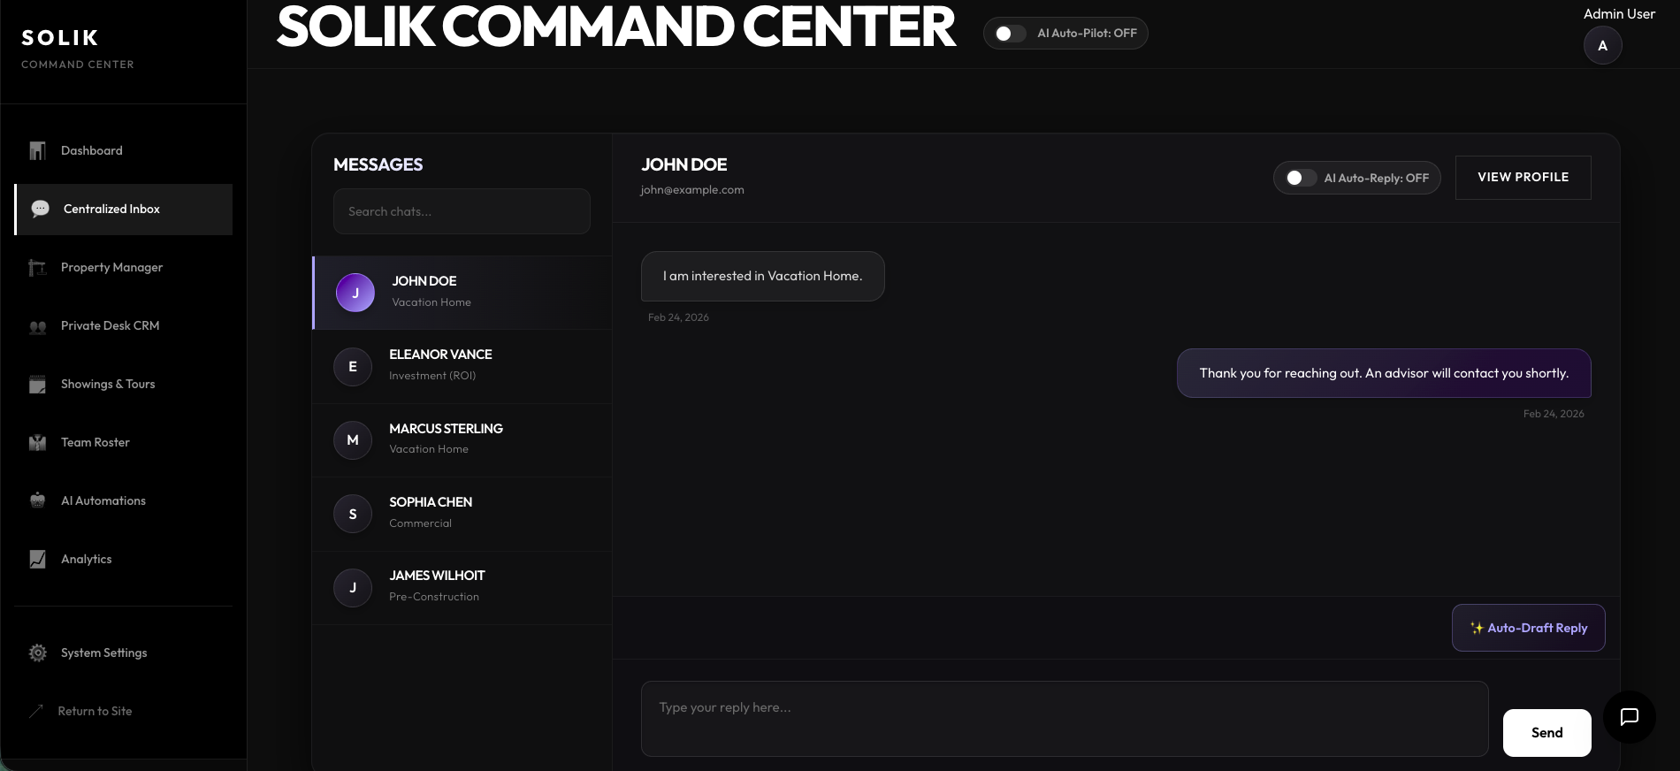This screenshot has height=771, width=1680.
Task: Open Private Desk CRM icon
Action: click(x=37, y=326)
